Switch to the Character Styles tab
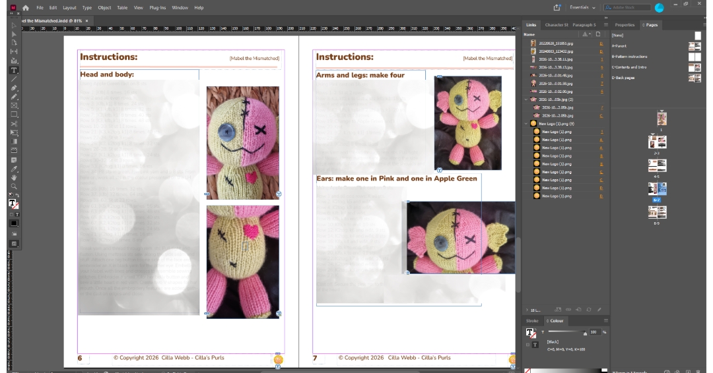The height and width of the screenshot is (373, 713). pos(557,25)
